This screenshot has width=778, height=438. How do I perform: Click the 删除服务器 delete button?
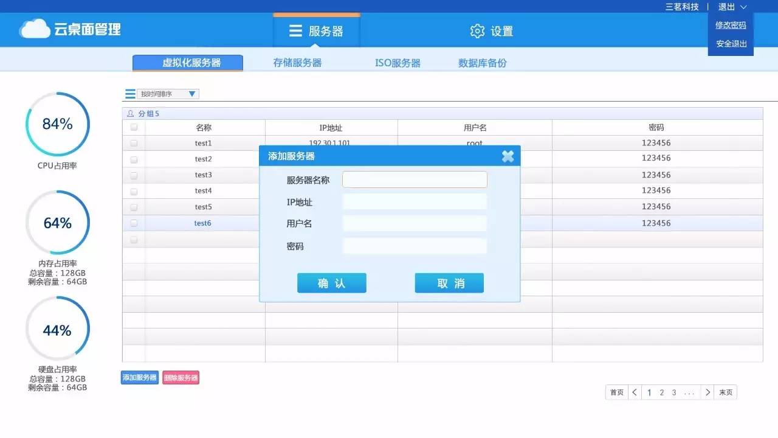coord(181,377)
